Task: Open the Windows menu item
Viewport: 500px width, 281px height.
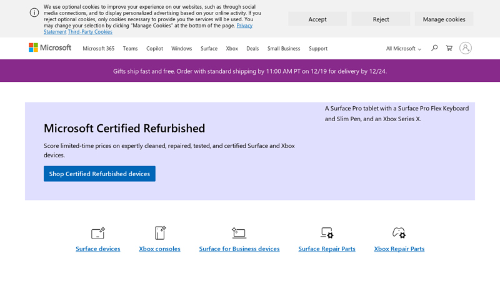Action: click(182, 49)
